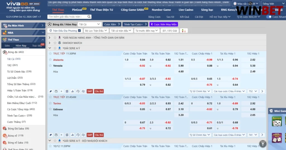Collapse the Giải Serie A Ý league

pyautogui.click(x=50, y=48)
